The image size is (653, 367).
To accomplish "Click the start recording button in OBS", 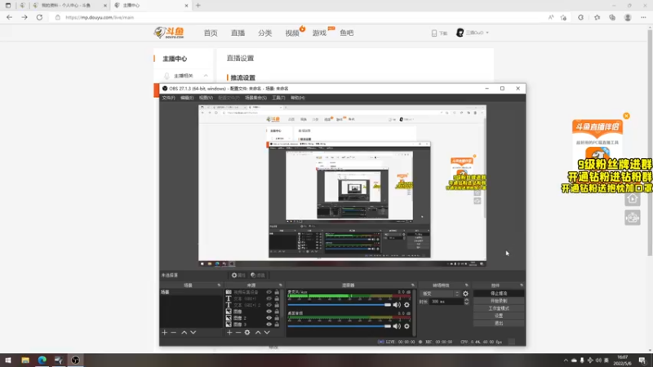I will pyautogui.click(x=499, y=301).
